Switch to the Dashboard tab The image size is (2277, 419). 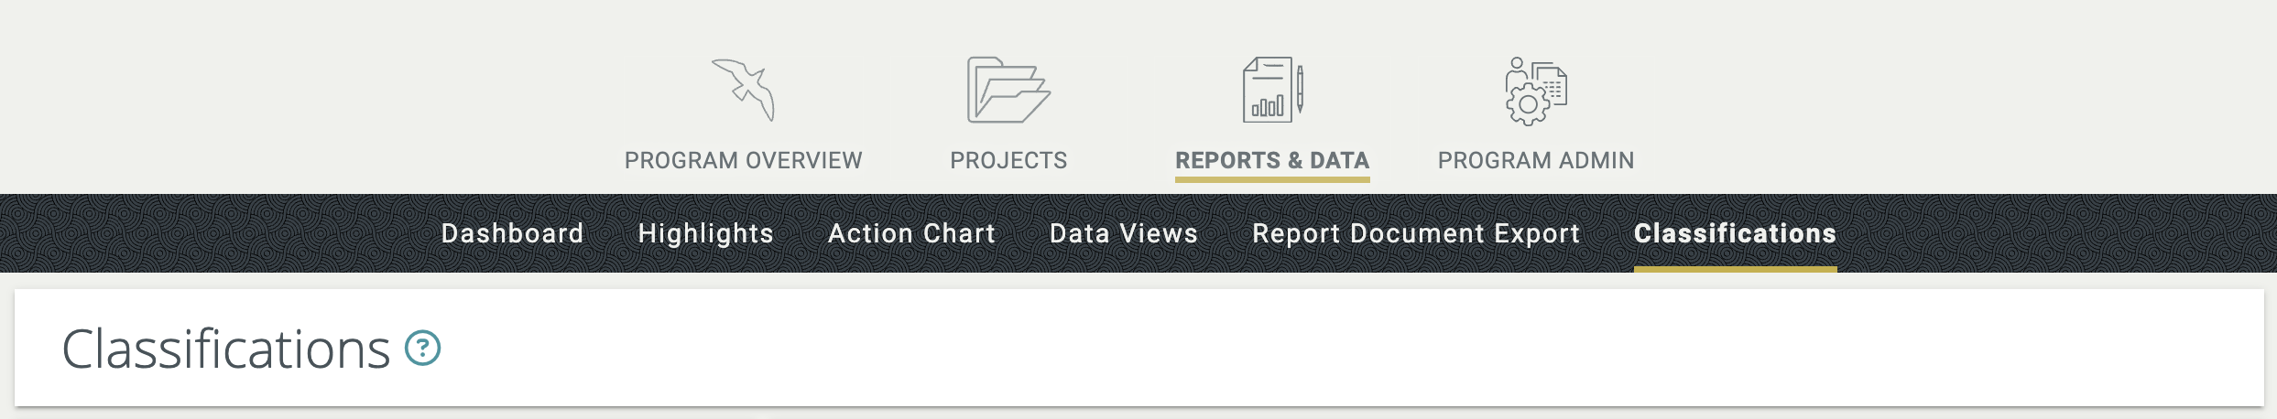(x=512, y=233)
